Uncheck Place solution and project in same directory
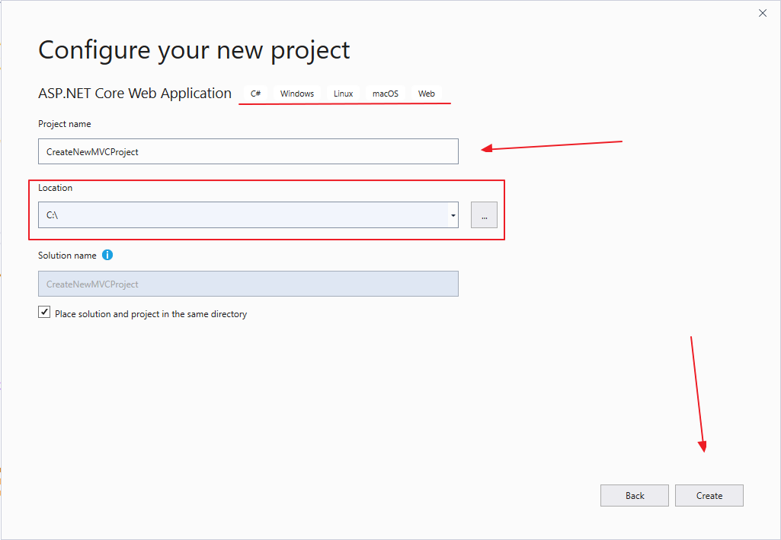Image resolution: width=781 pixels, height=540 pixels. pos(44,313)
